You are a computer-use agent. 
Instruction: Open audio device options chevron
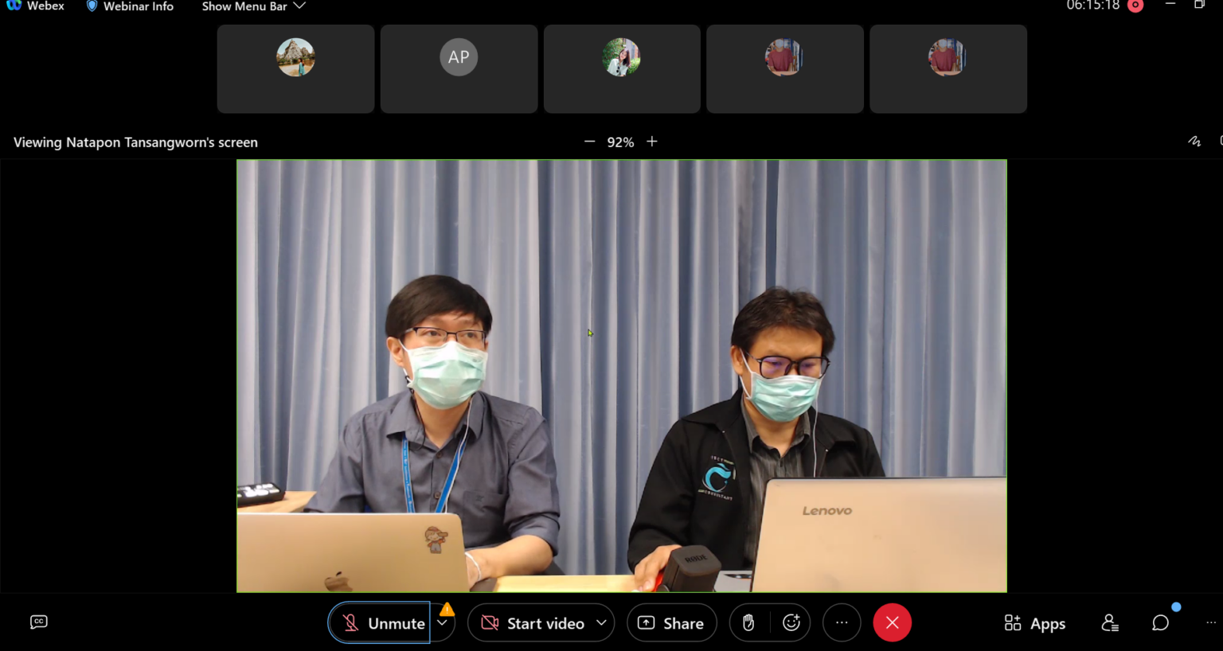pos(442,622)
